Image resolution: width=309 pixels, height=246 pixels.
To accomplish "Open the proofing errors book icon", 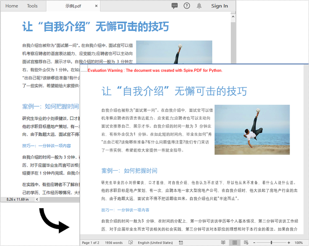I will click(x=131, y=242).
